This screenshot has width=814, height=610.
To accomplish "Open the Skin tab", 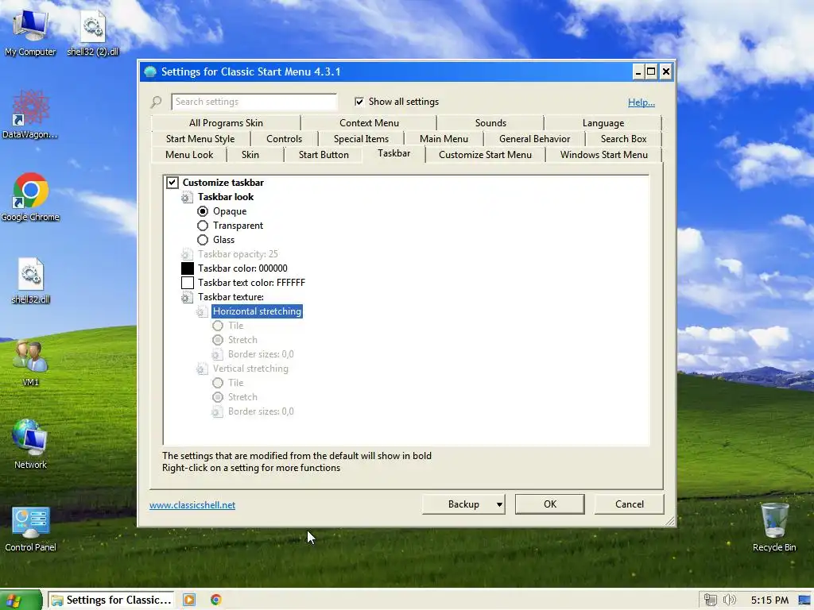I will click(x=250, y=155).
